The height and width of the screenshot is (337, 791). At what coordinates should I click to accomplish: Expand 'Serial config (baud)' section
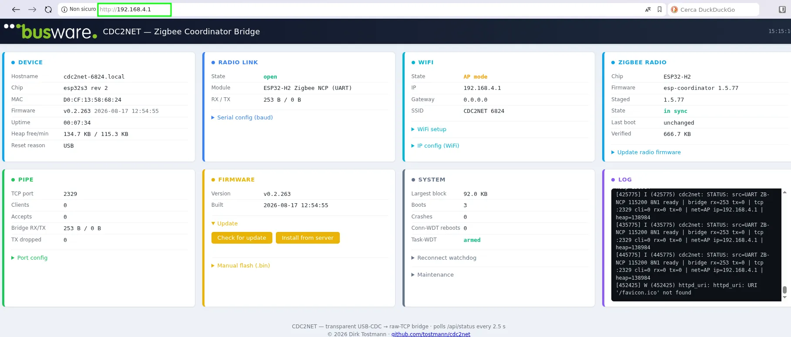(x=242, y=117)
